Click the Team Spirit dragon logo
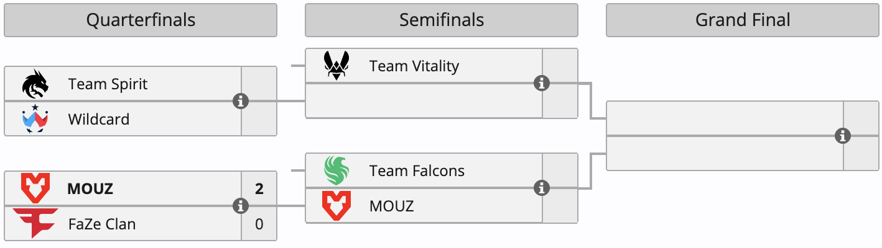Image resolution: width=882 pixels, height=248 pixels. pos(35,84)
